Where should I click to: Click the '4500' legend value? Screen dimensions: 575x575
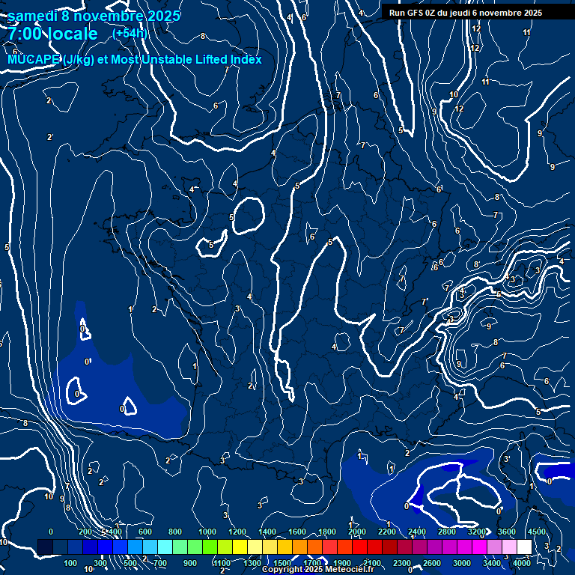point(537,532)
